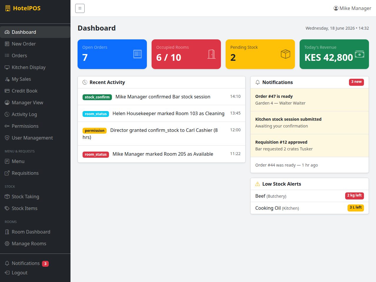Click the Occupied Rooms red card

pyautogui.click(x=186, y=54)
